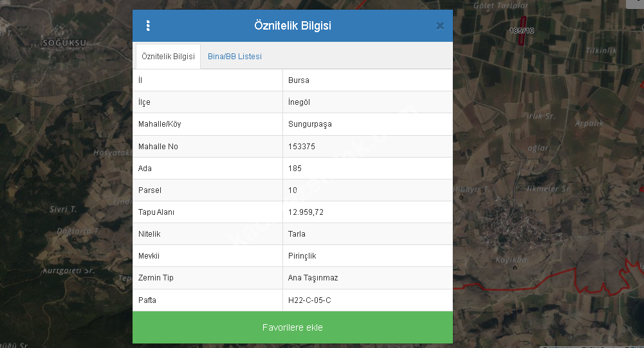Click the Zemin Tip value Ana Taşınmaz
Image resolution: width=644 pixels, height=348 pixels.
coord(313,278)
